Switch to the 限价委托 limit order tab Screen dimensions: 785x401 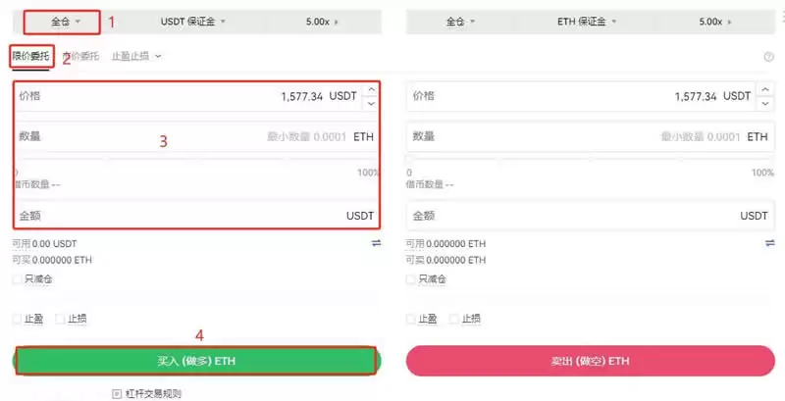30,57
